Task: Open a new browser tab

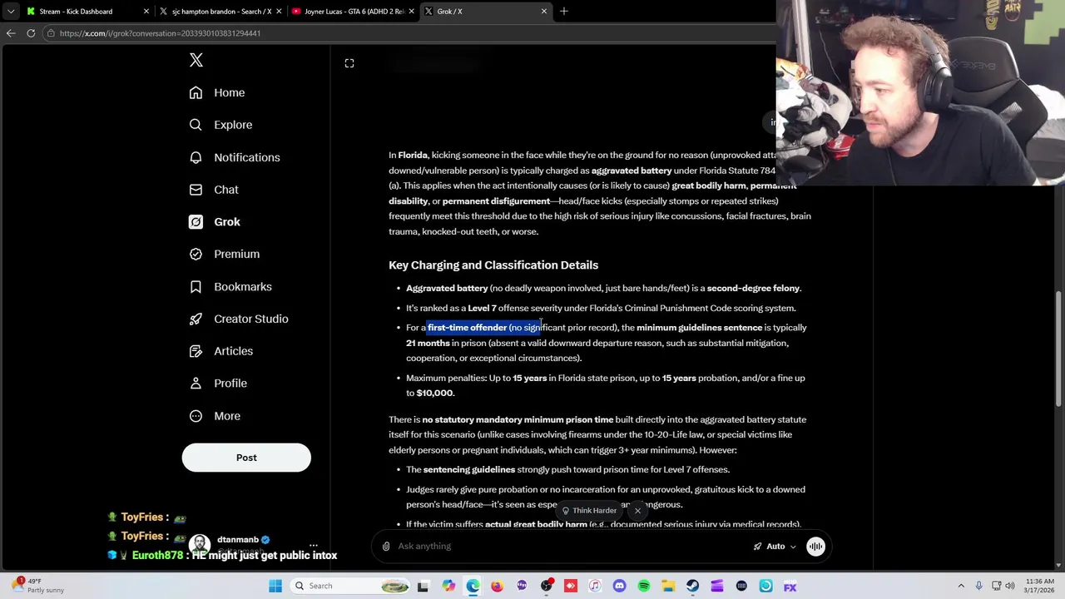Action: (563, 12)
